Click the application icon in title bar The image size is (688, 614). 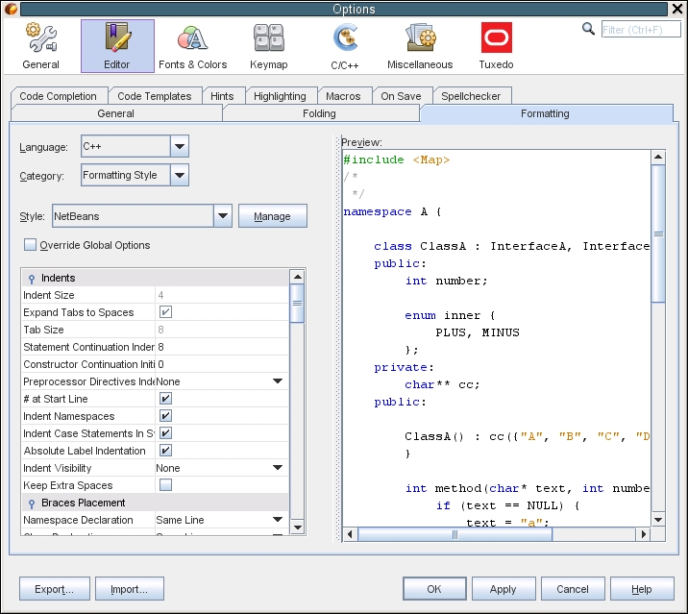tap(11, 9)
